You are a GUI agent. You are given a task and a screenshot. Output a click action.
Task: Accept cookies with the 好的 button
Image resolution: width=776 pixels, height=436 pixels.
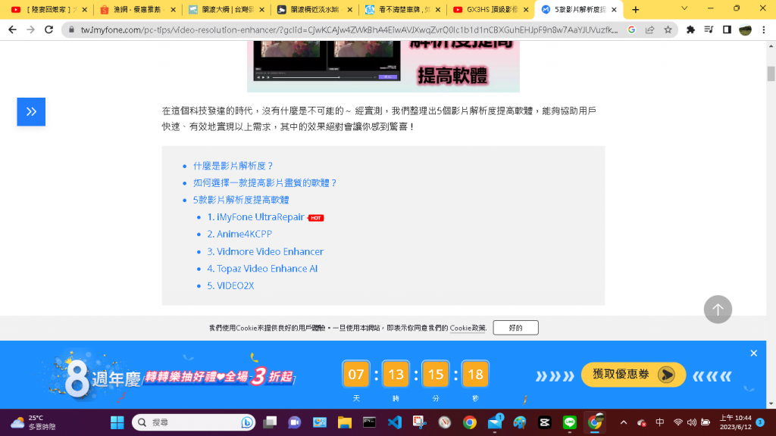pyautogui.click(x=515, y=328)
